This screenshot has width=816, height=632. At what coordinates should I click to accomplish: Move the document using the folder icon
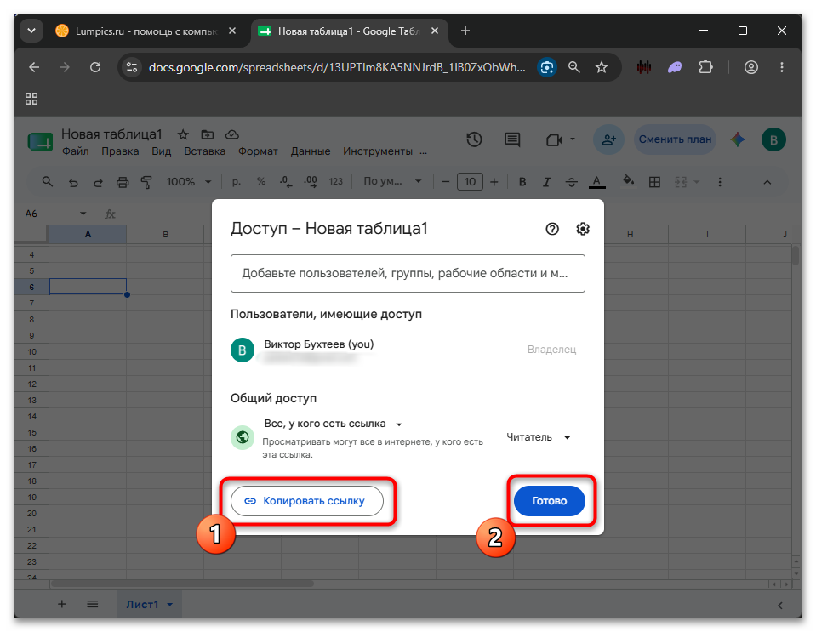click(x=207, y=134)
